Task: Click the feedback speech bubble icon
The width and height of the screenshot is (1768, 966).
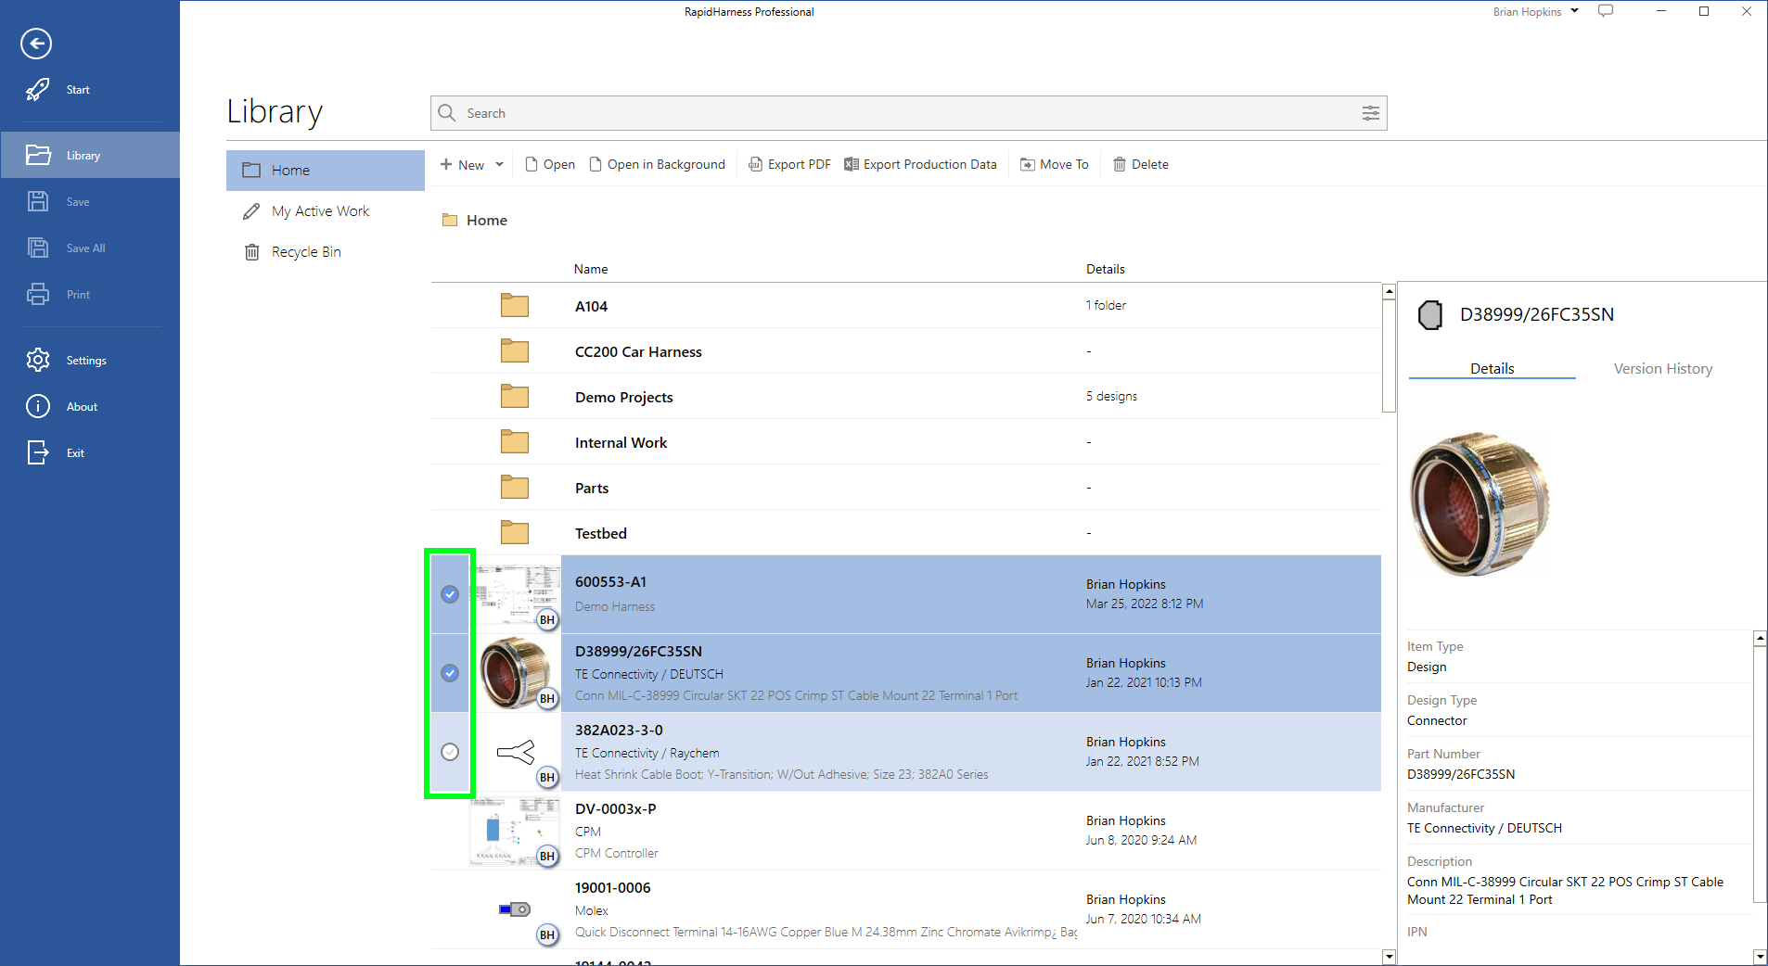Action: (x=1606, y=11)
